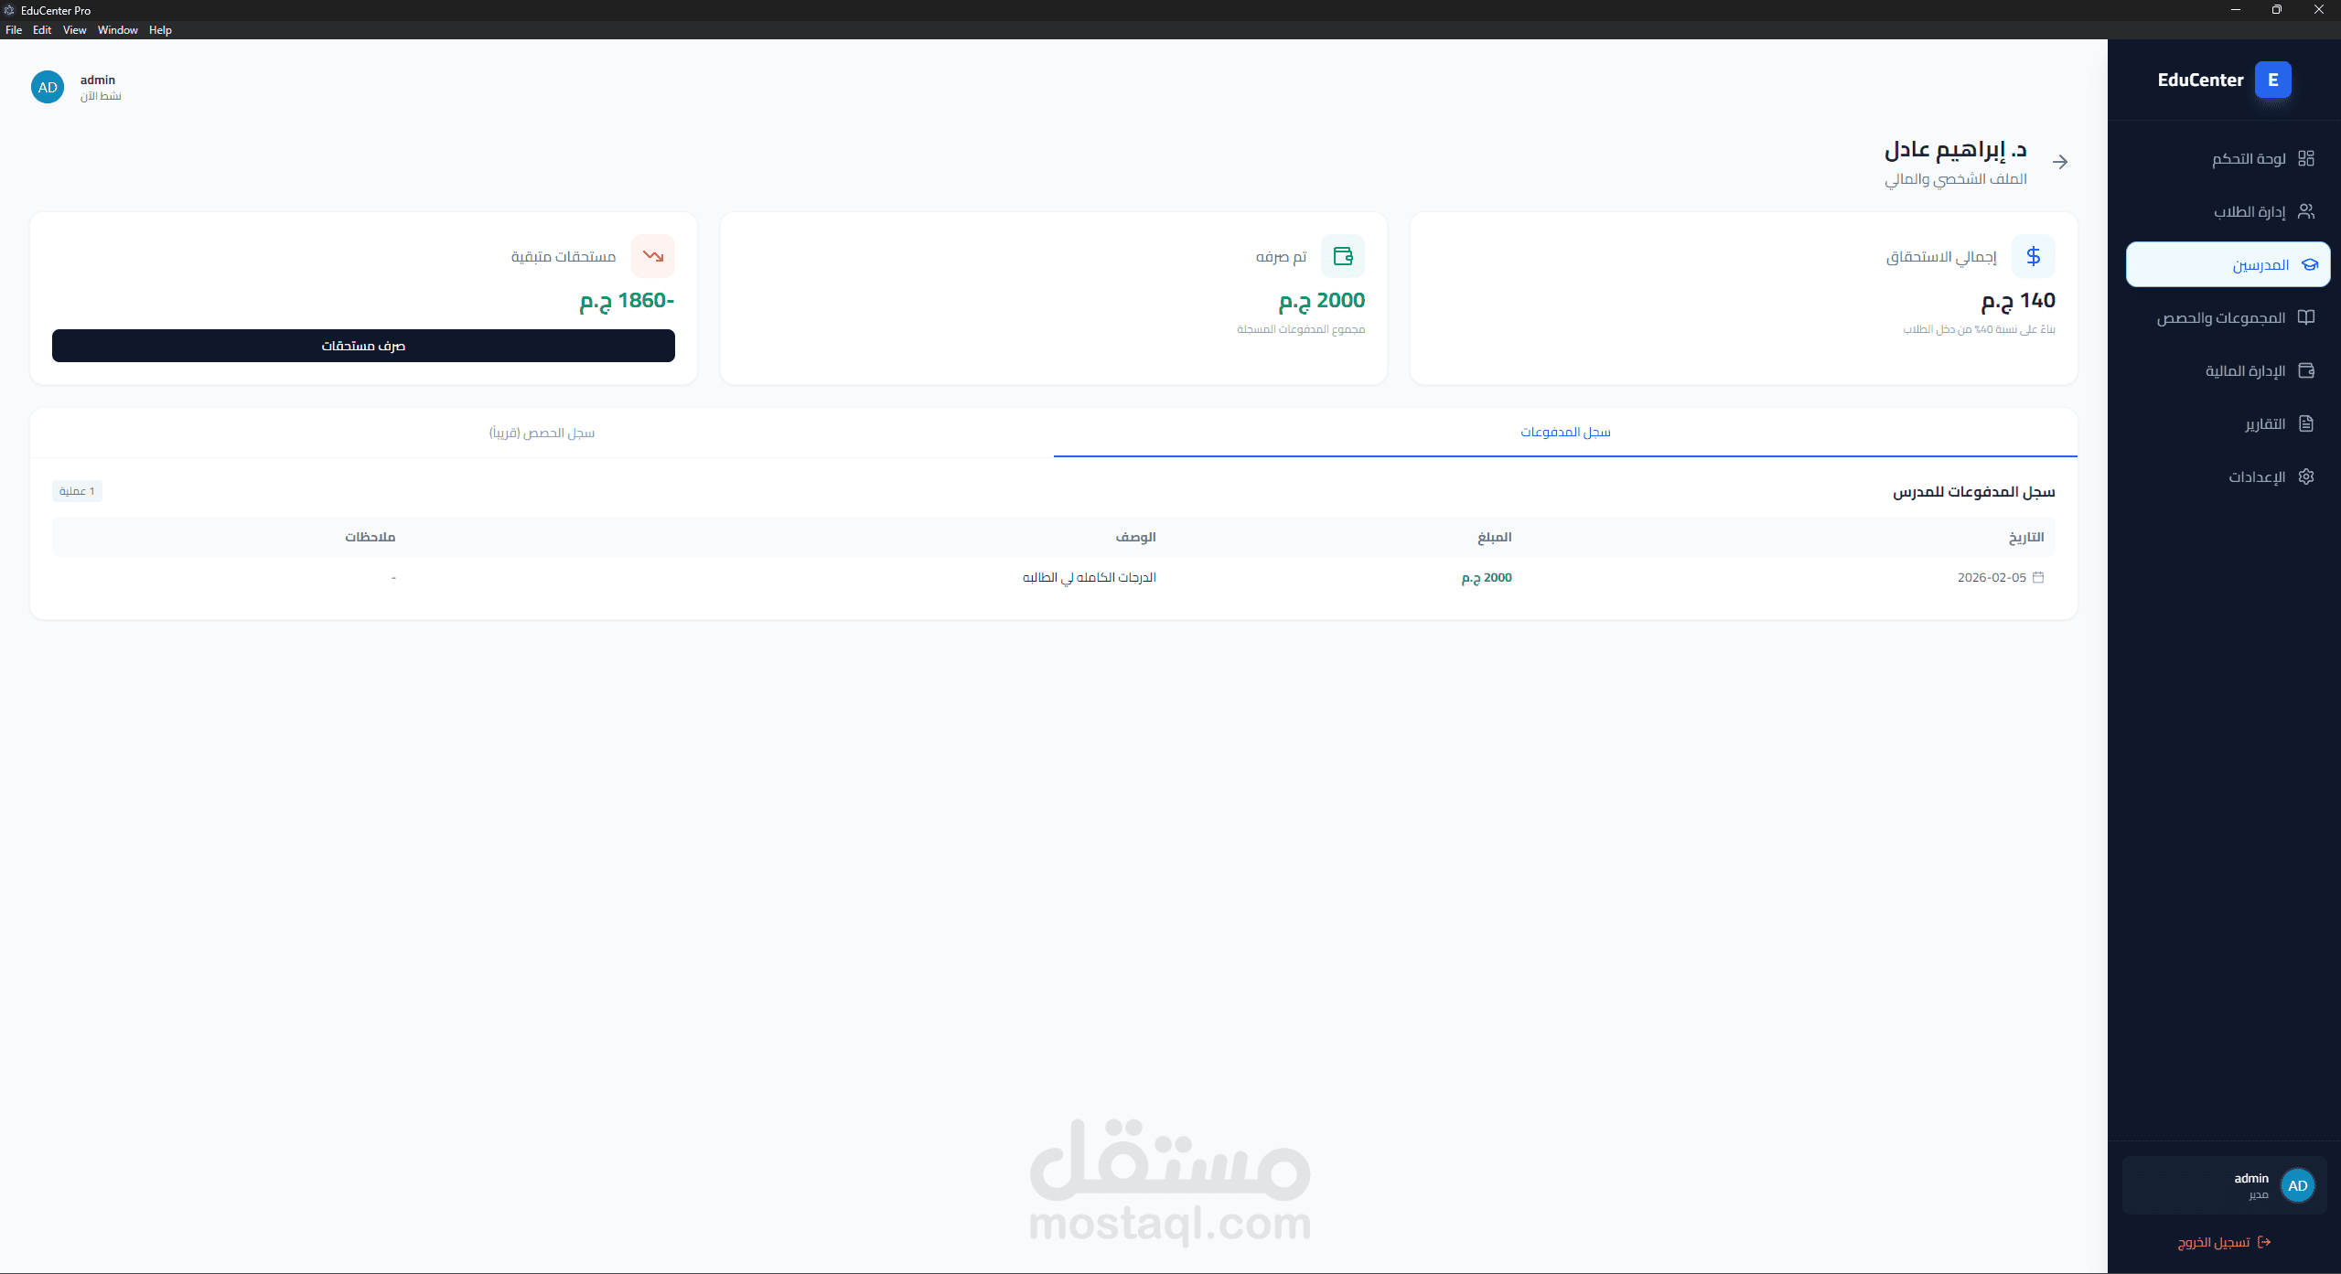Viewport: 2341px width, 1274px height.
Task: Click the trending-down icon on مستحقات متبقية card
Action: click(x=652, y=256)
